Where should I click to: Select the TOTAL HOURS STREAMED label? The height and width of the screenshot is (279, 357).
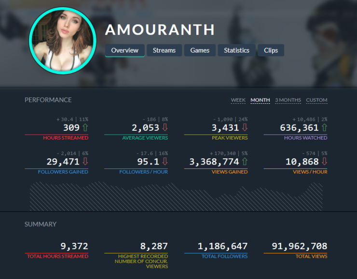tap(57, 256)
